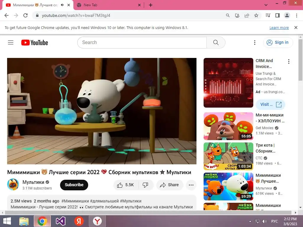This screenshot has width=303, height=227.
Task: Install YouTube app via address bar icon
Action: point(237,15)
